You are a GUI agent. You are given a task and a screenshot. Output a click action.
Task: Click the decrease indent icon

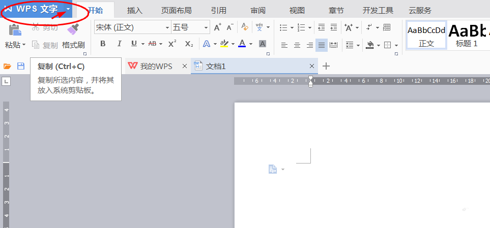tap(321, 27)
